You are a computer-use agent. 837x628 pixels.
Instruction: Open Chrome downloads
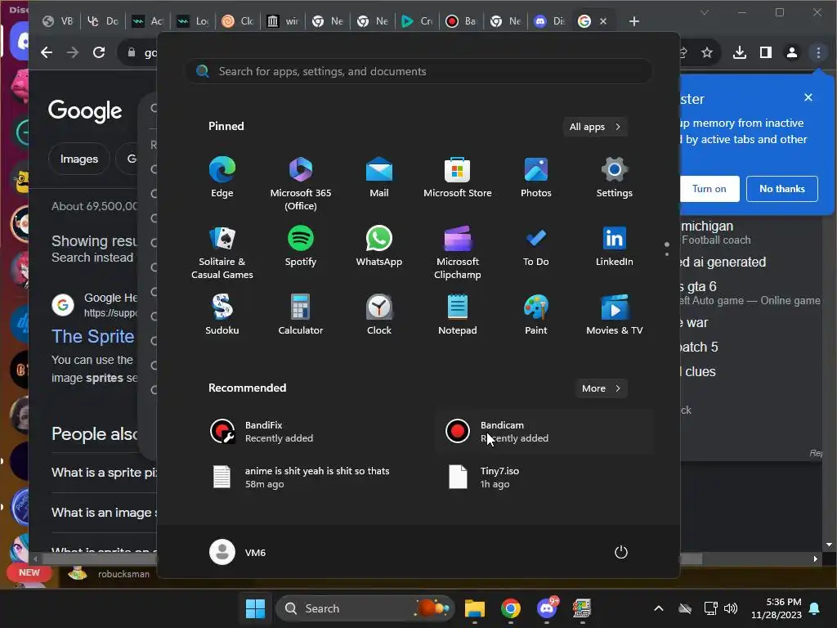pyautogui.click(x=739, y=52)
